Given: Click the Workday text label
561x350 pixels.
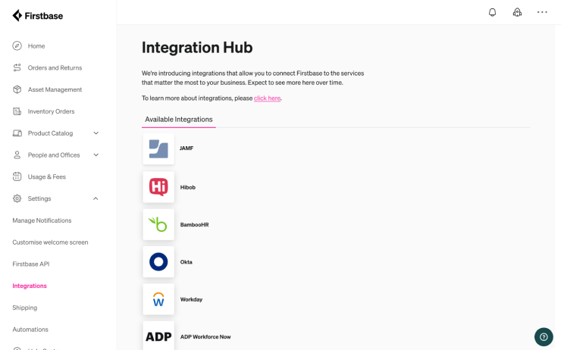Looking at the screenshot, I should coord(191,299).
